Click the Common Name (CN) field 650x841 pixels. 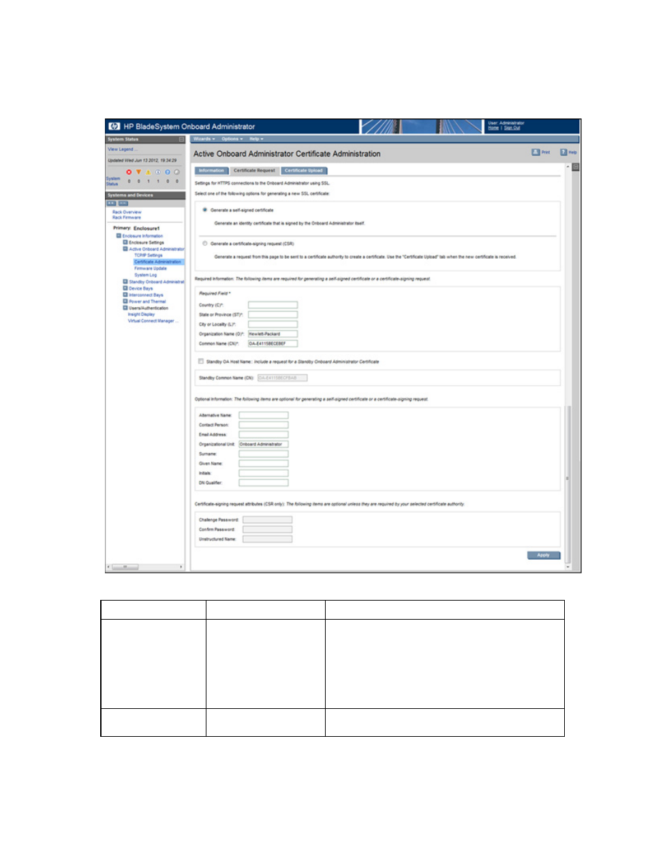273,343
